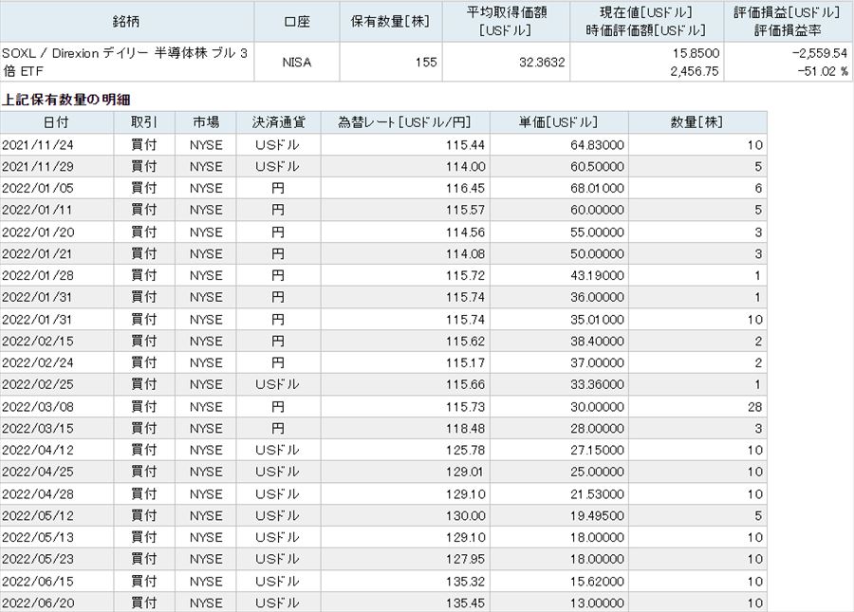The height and width of the screenshot is (612, 854).
Task: Click unit price 64.83000
Action: tap(597, 145)
